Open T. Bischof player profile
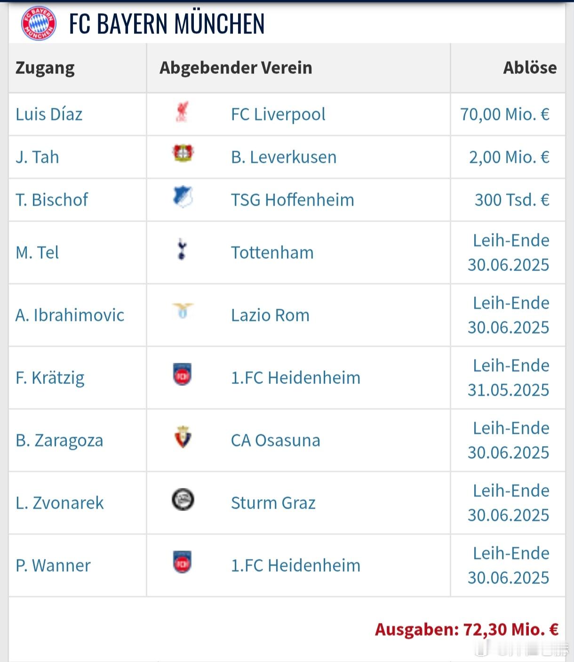Image resolution: width=574 pixels, height=662 pixels. 52,200
